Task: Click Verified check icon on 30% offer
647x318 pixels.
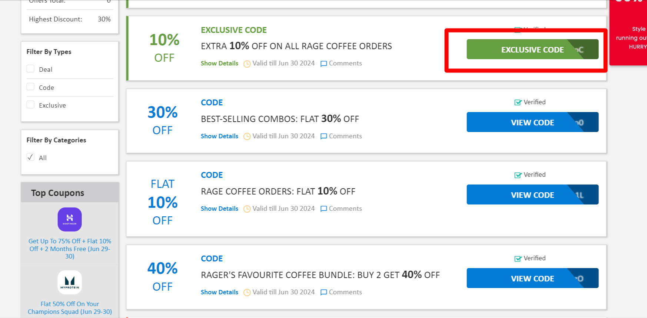Action: (x=518, y=102)
